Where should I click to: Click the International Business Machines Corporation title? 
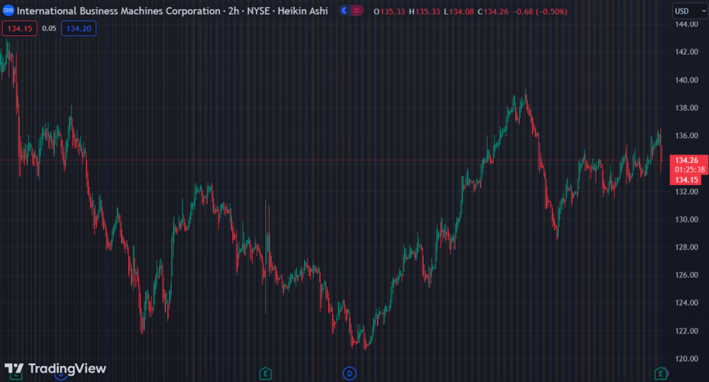[118, 11]
